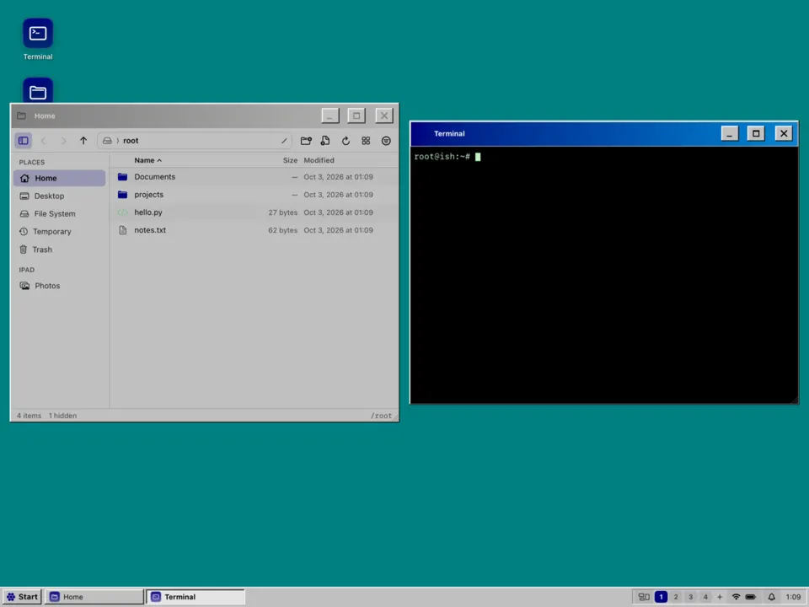Close the Terminal window
This screenshot has height=607, width=809.
click(x=784, y=134)
